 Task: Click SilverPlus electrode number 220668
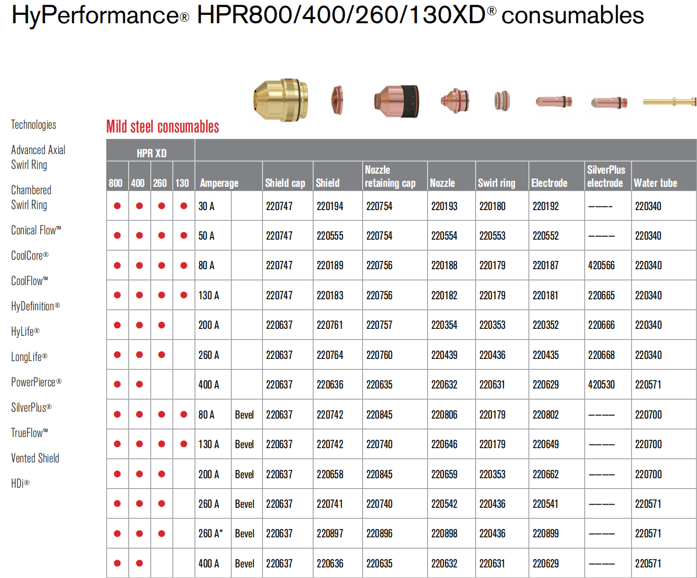[x=601, y=355]
